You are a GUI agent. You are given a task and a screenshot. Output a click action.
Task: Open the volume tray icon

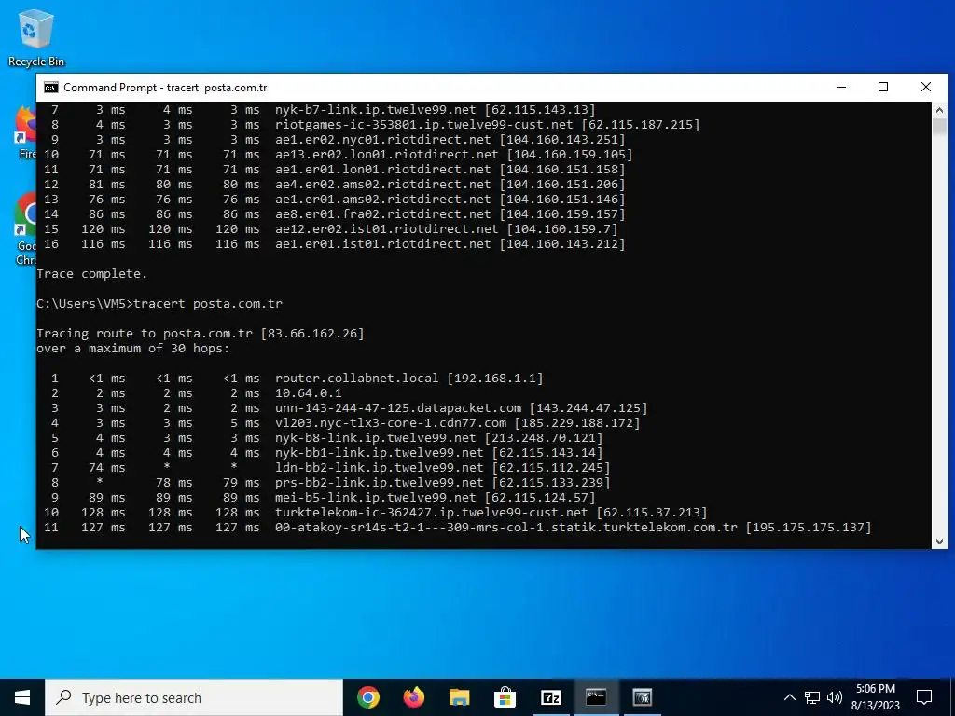[835, 697]
